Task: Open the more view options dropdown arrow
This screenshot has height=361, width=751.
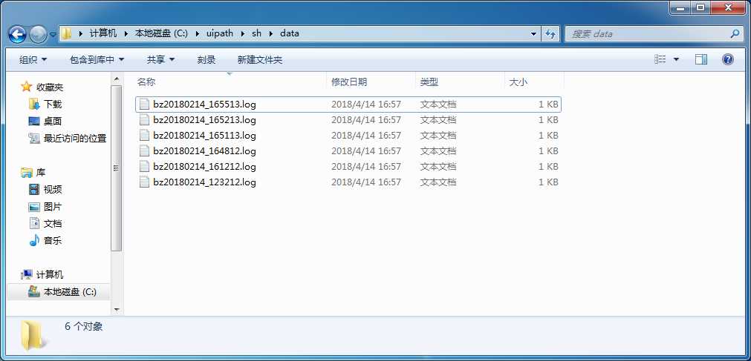Action: pyautogui.click(x=676, y=59)
